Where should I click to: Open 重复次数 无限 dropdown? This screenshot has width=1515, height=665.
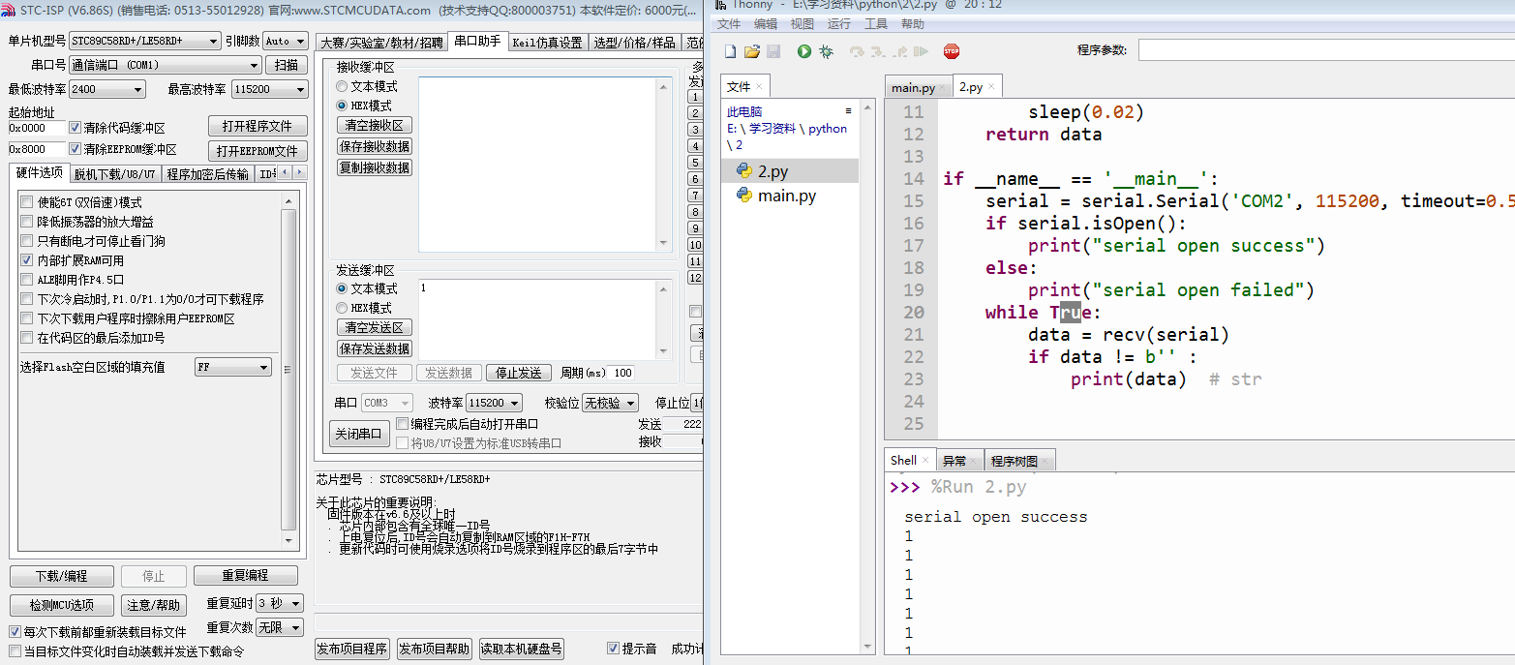point(280,627)
